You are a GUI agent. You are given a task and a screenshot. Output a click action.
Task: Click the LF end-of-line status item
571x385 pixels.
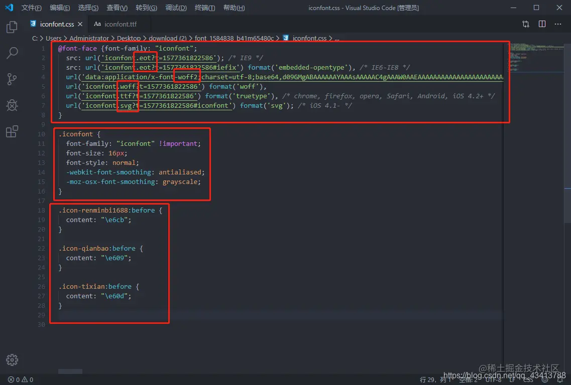coord(512,379)
